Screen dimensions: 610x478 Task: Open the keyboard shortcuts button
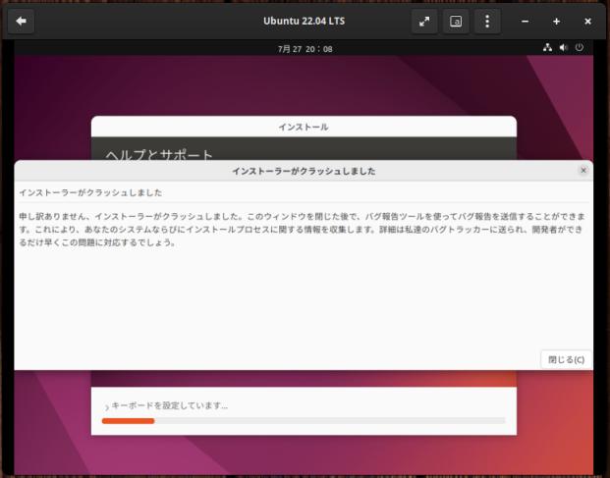456,22
